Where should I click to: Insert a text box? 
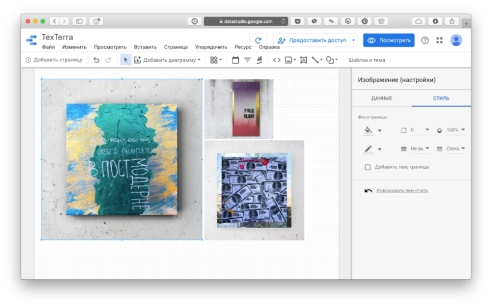(x=303, y=60)
